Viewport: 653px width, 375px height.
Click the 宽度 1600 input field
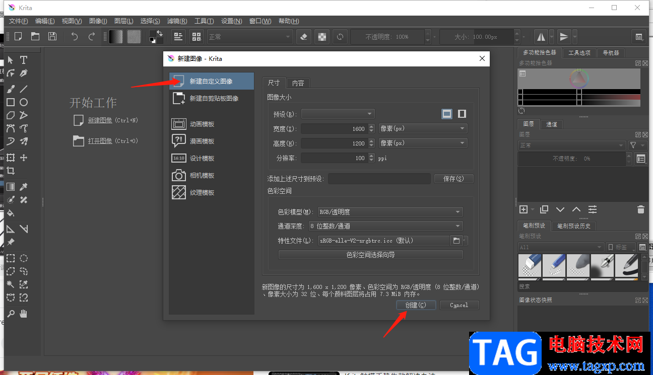(334, 128)
